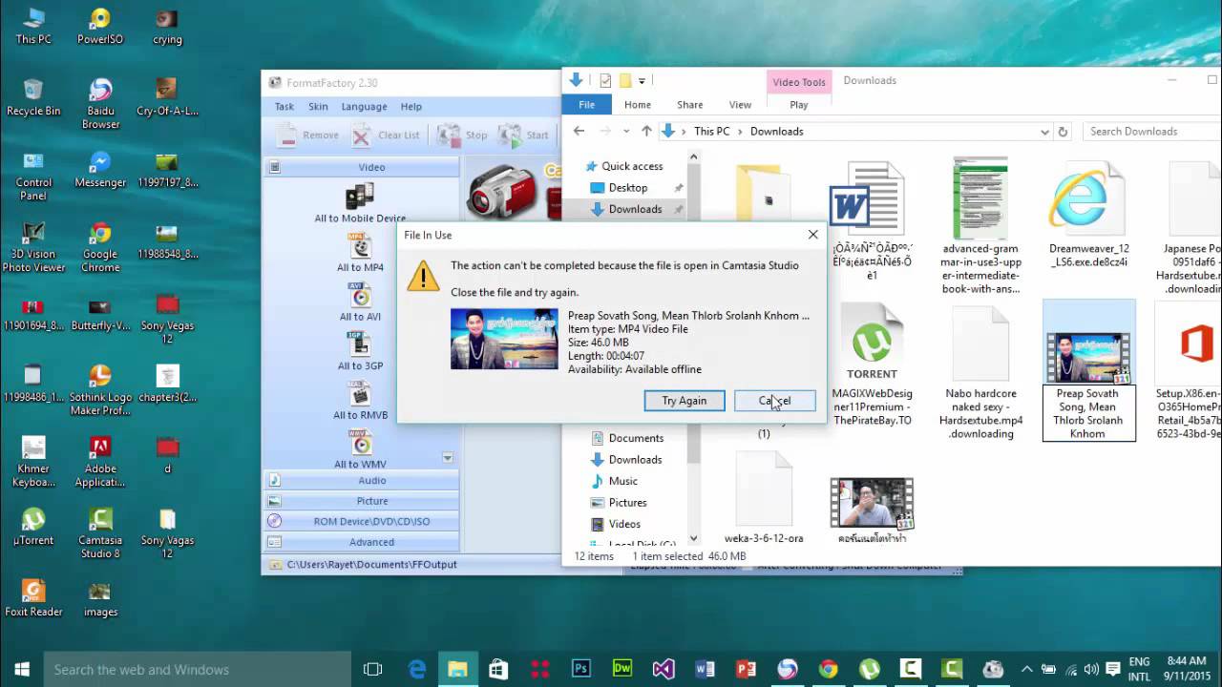Click the Search Downloads field

point(1151,132)
